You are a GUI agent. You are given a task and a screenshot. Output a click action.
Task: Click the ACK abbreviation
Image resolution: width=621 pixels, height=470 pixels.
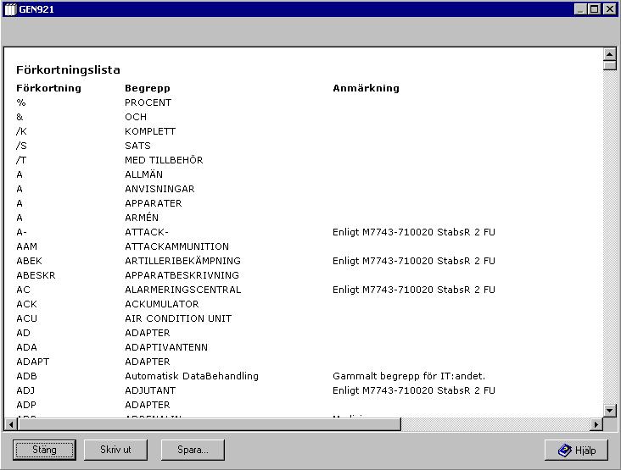coord(26,304)
